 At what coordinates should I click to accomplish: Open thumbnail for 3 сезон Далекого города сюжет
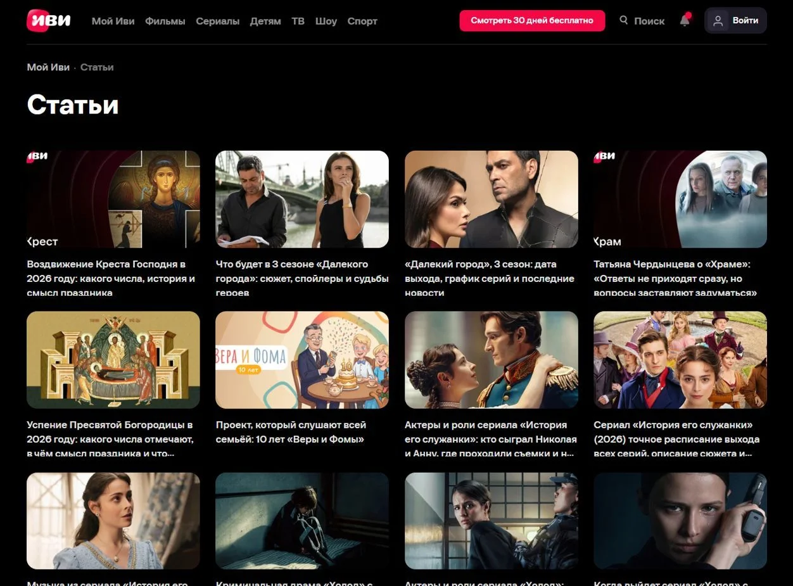302,199
